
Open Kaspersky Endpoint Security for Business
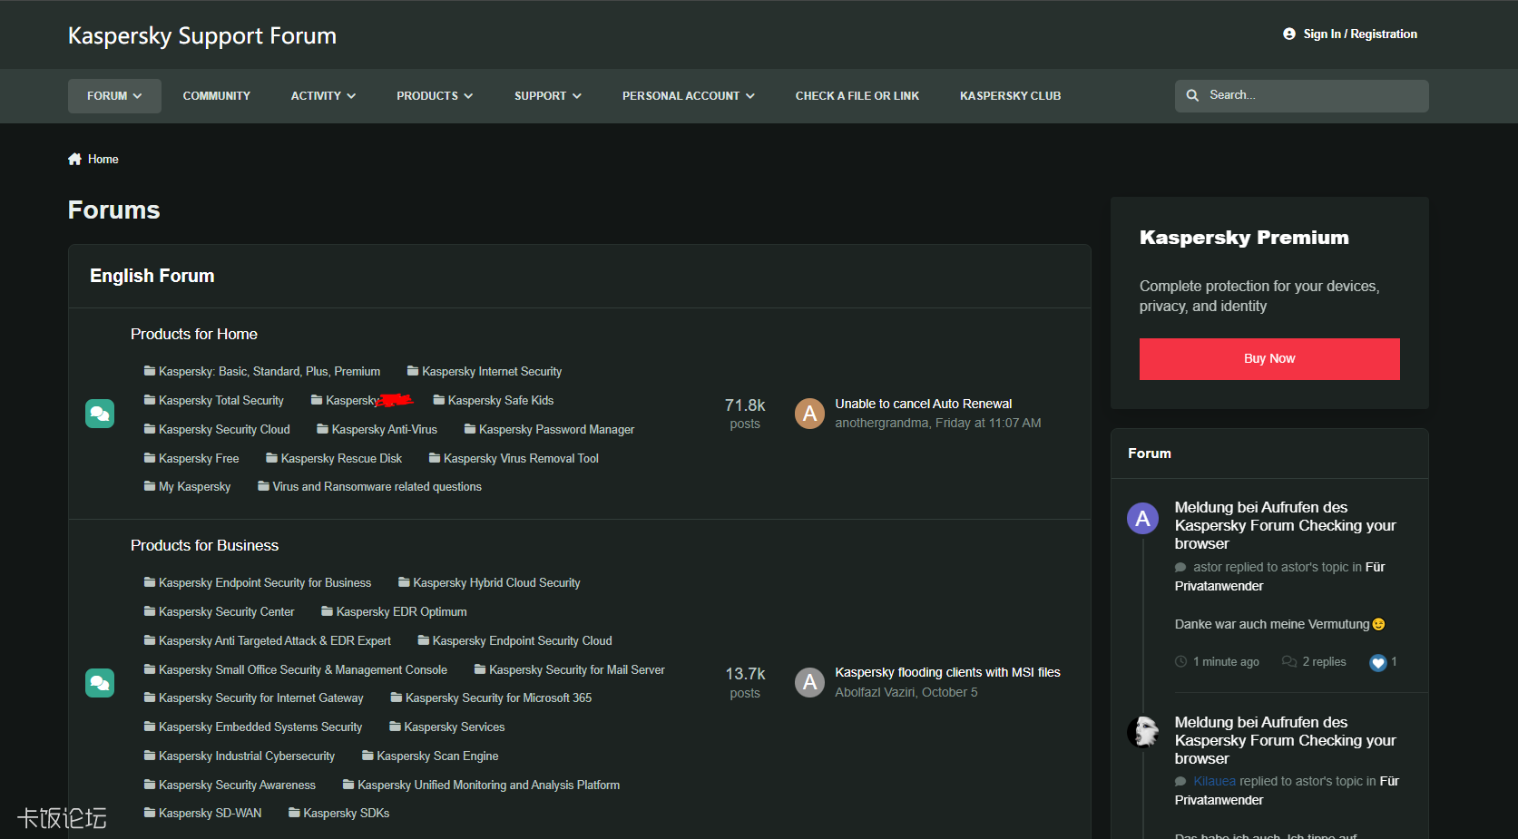265,582
